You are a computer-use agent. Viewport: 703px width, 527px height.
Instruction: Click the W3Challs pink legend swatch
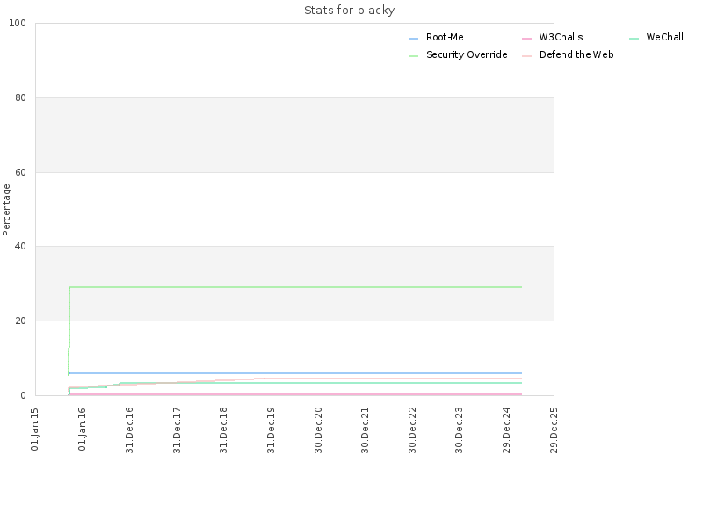pyautogui.click(x=526, y=39)
